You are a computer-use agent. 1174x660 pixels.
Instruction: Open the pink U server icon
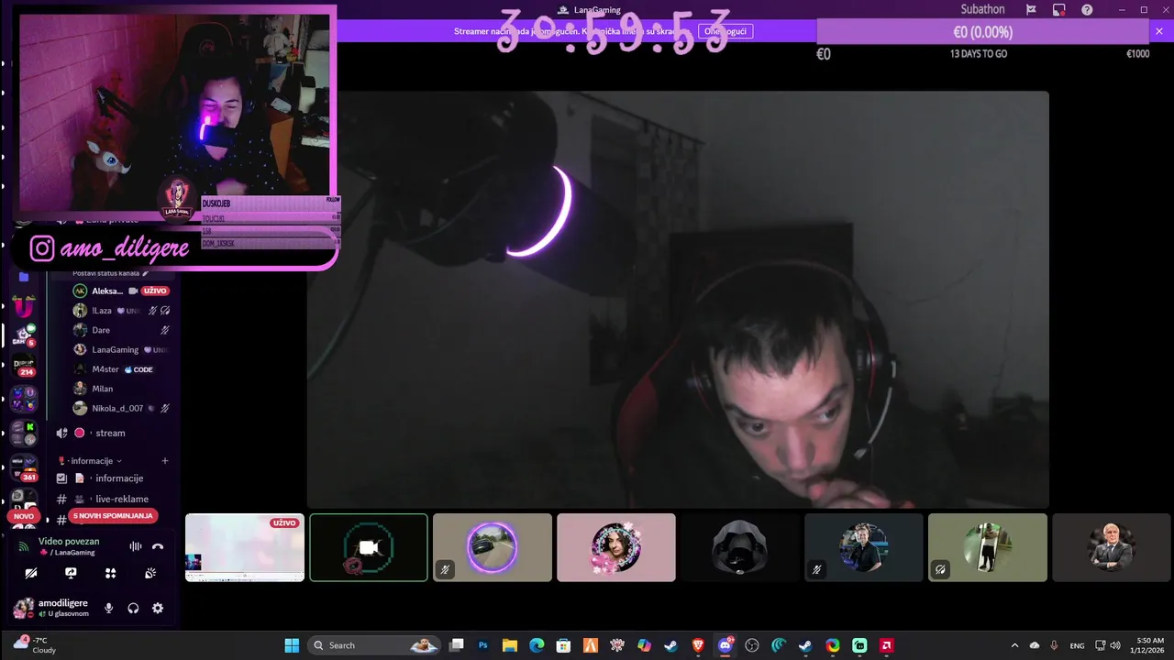tap(24, 306)
